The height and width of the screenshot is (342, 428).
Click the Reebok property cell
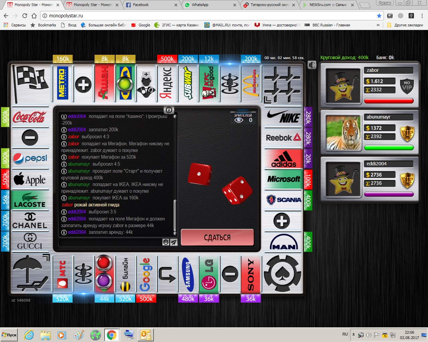click(x=284, y=138)
